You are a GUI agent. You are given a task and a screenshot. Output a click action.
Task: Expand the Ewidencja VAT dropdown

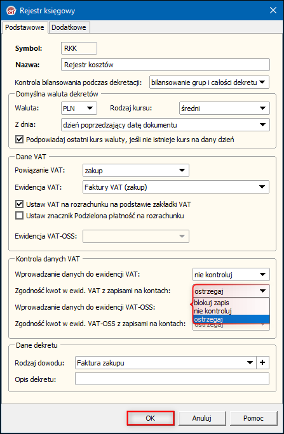coord(176,187)
